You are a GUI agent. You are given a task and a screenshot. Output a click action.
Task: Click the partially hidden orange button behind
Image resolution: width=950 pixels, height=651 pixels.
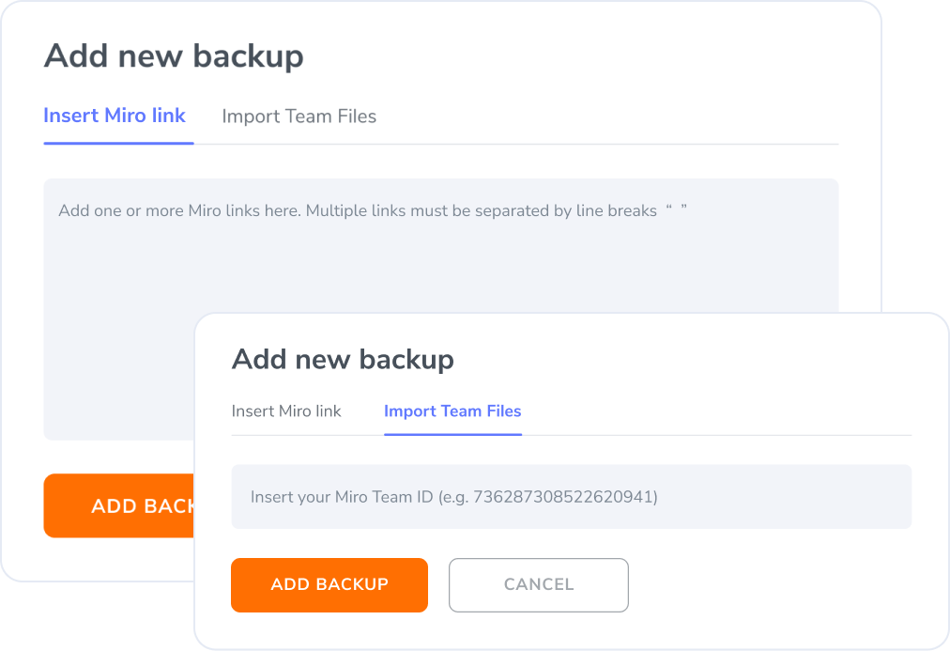(117, 506)
